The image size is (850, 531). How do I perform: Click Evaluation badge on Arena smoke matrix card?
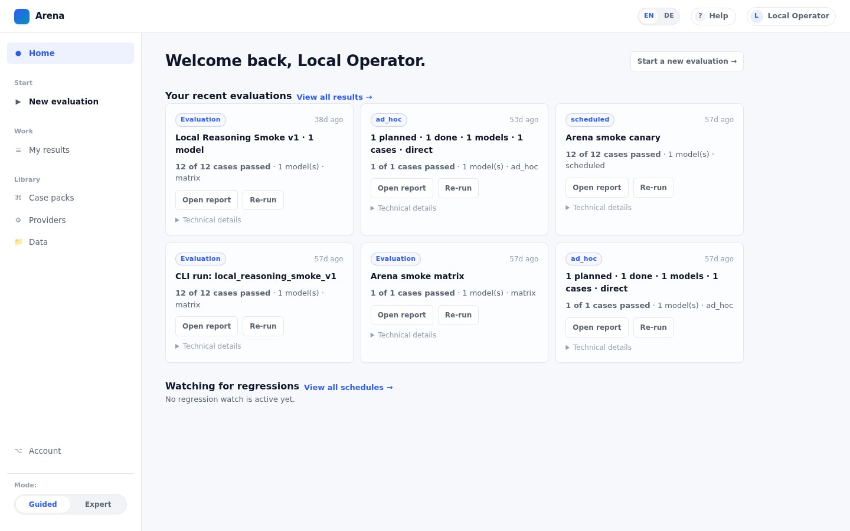395,259
